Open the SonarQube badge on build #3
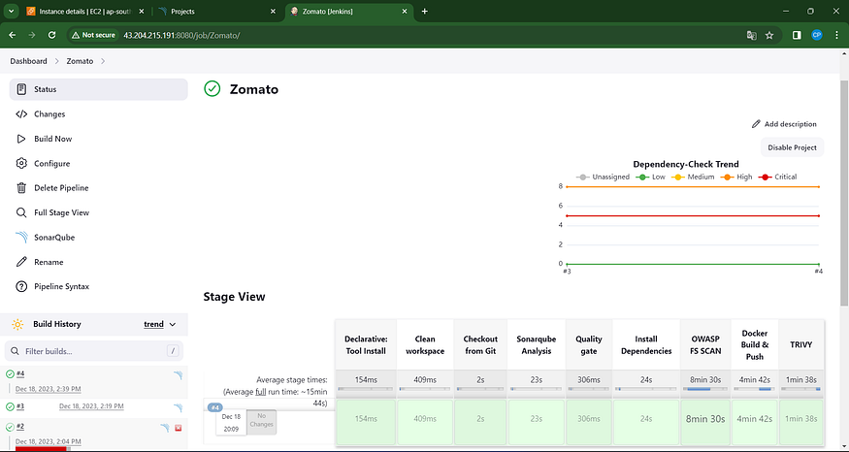Screen dimensions: 849x452 coord(178,407)
